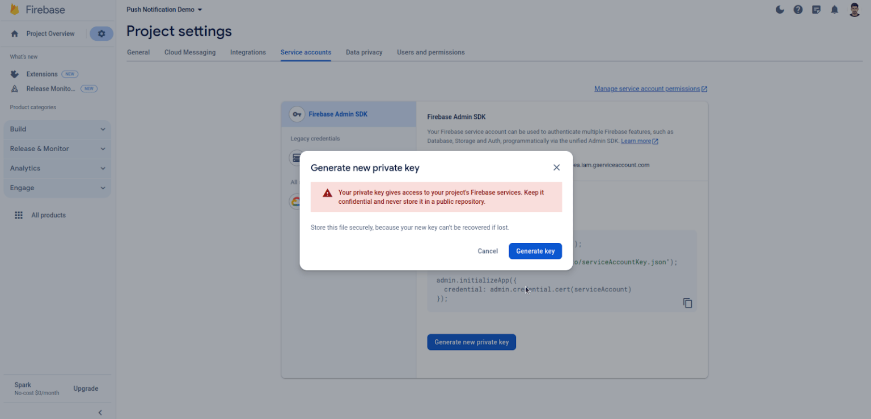Click the settings gear icon
The height and width of the screenshot is (419, 871).
[102, 34]
